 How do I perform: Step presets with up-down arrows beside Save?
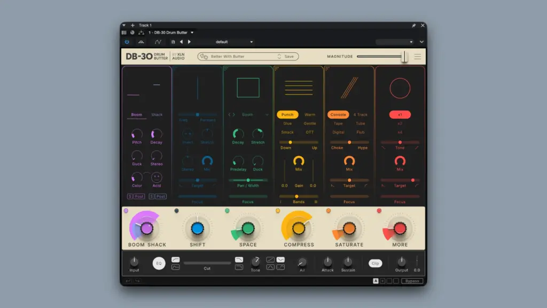(x=279, y=56)
